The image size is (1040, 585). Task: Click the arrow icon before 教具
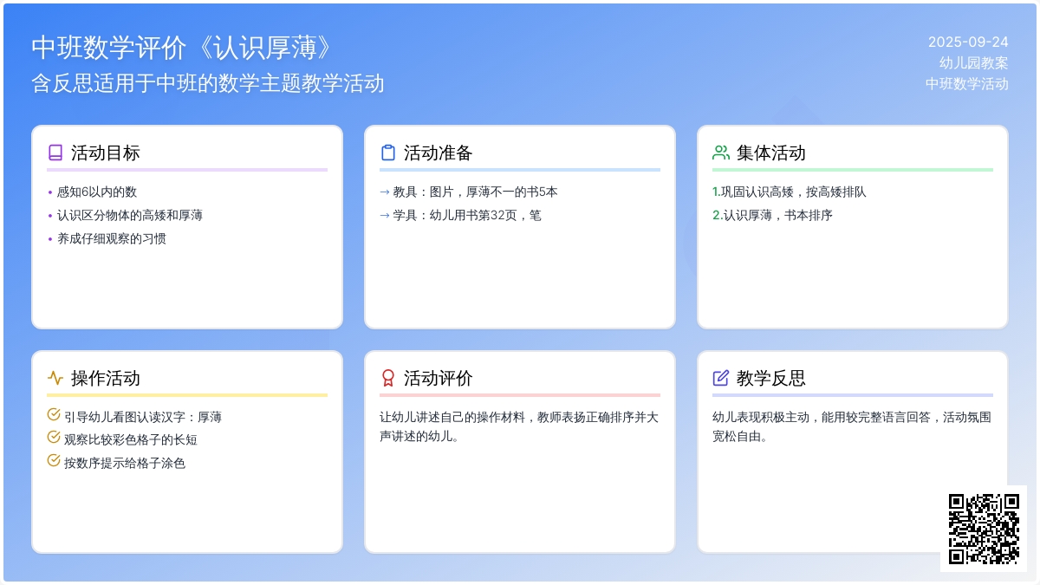385,192
